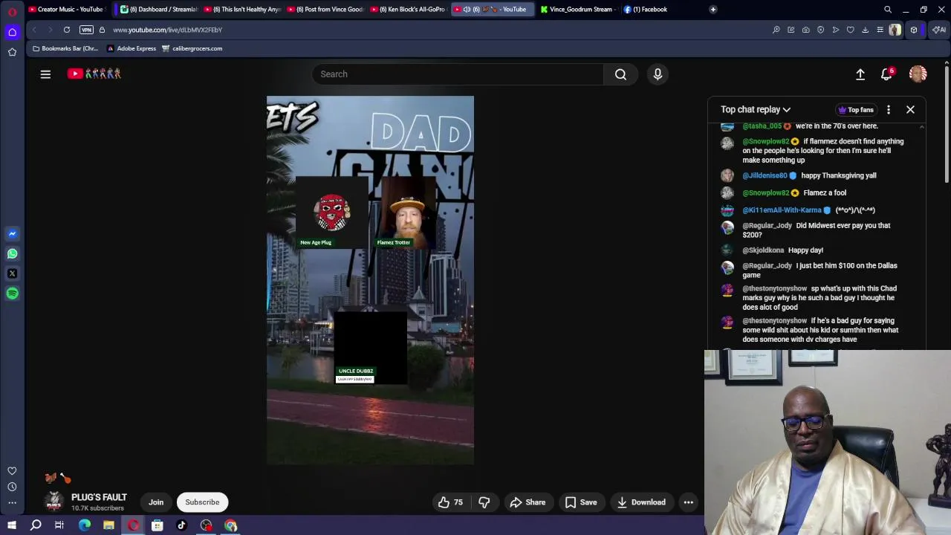Open the Top fans leaderboard

pos(855,110)
